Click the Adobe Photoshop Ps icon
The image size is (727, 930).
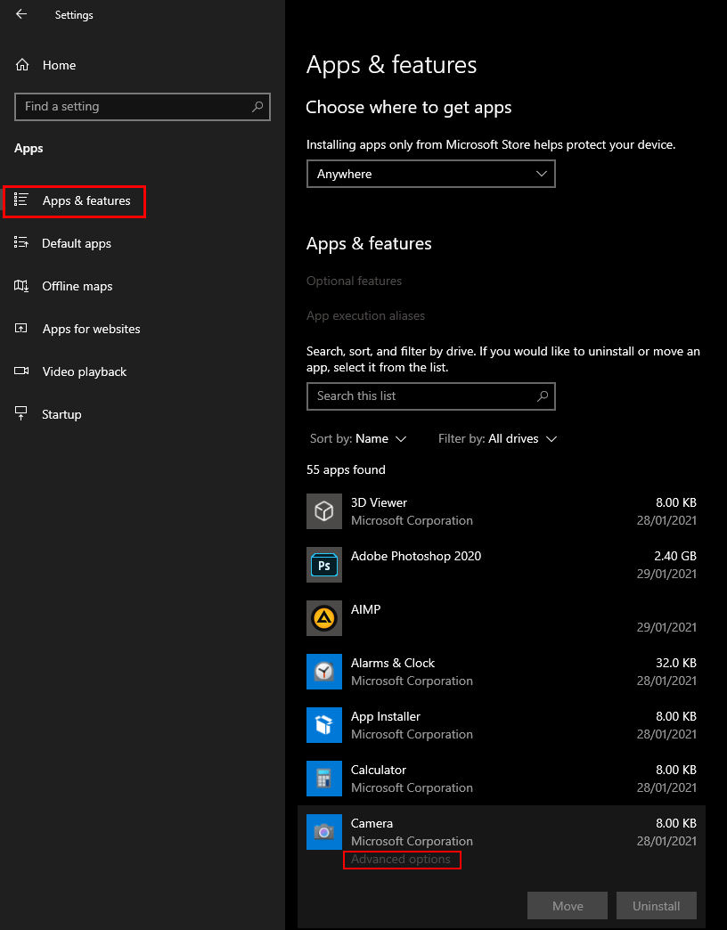[x=323, y=565]
